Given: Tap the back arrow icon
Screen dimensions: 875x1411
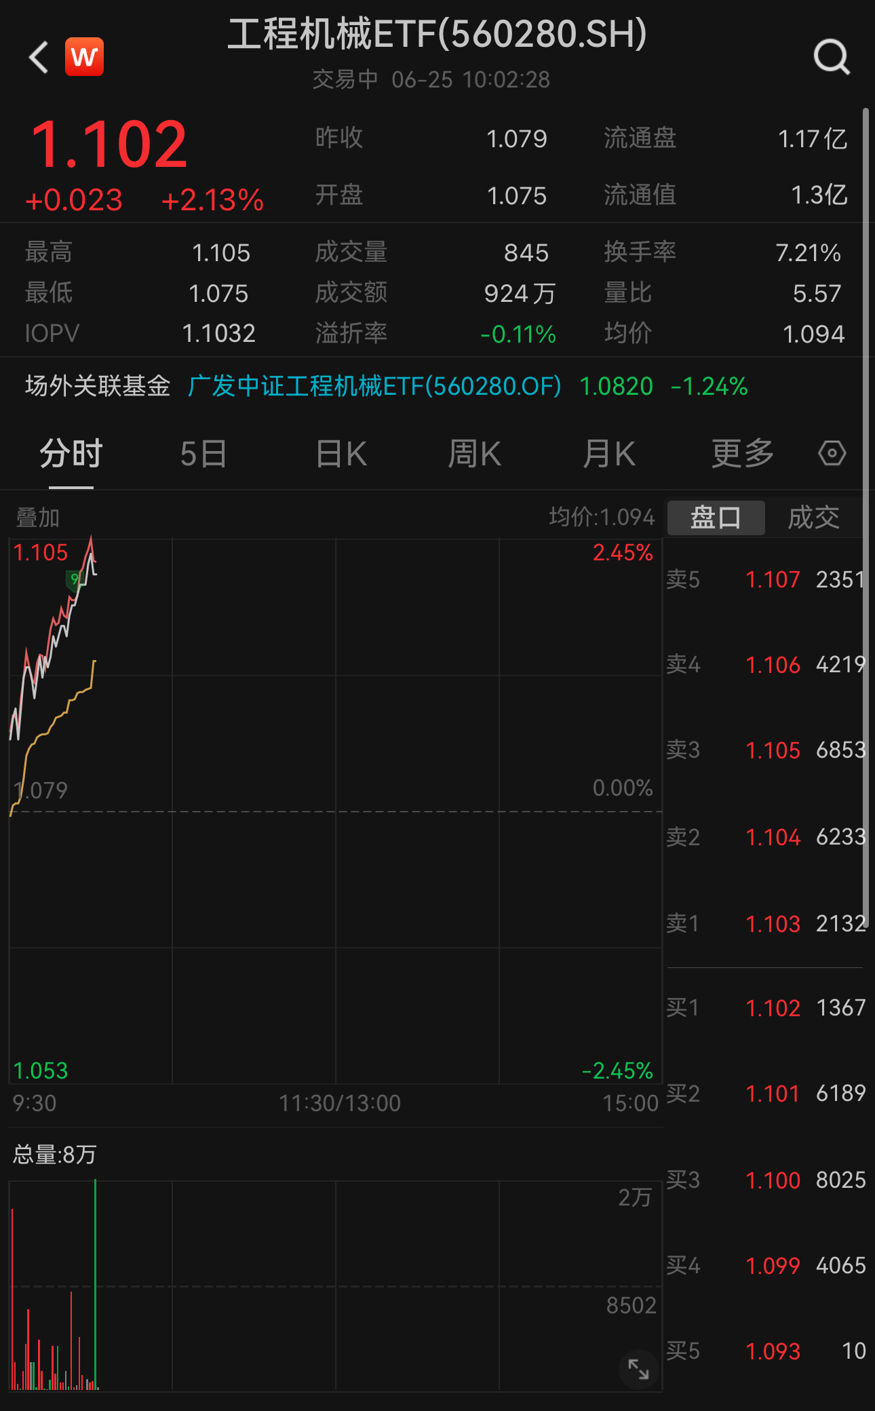Looking at the screenshot, I should [39, 57].
